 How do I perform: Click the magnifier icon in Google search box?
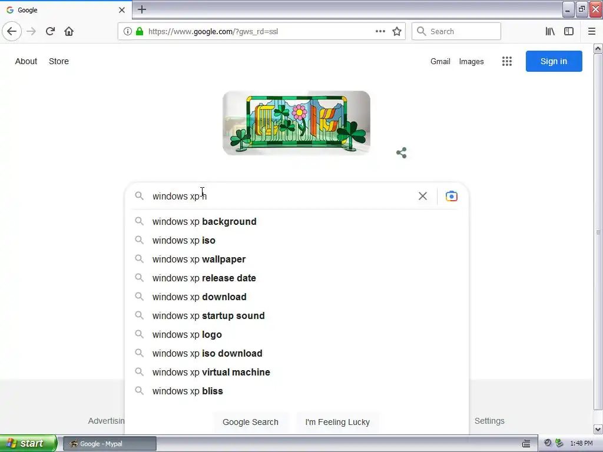pyautogui.click(x=139, y=196)
